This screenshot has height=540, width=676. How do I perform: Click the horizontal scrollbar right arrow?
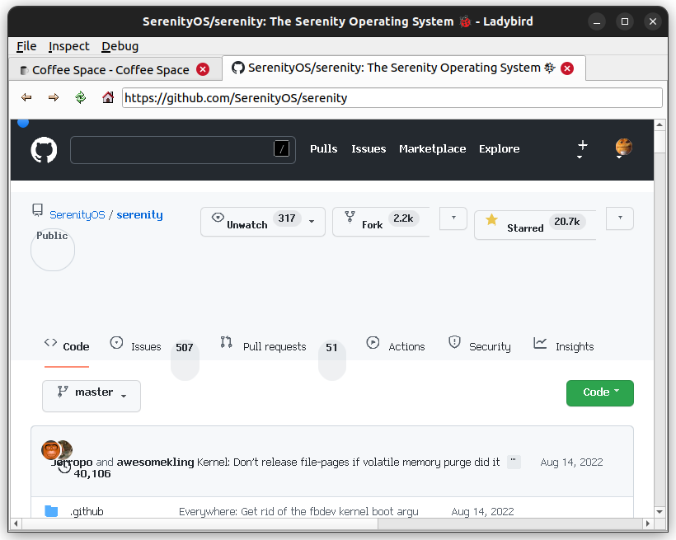click(x=647, y=524)
